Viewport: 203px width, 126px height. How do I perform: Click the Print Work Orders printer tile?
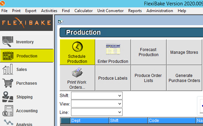pos(77,78)
